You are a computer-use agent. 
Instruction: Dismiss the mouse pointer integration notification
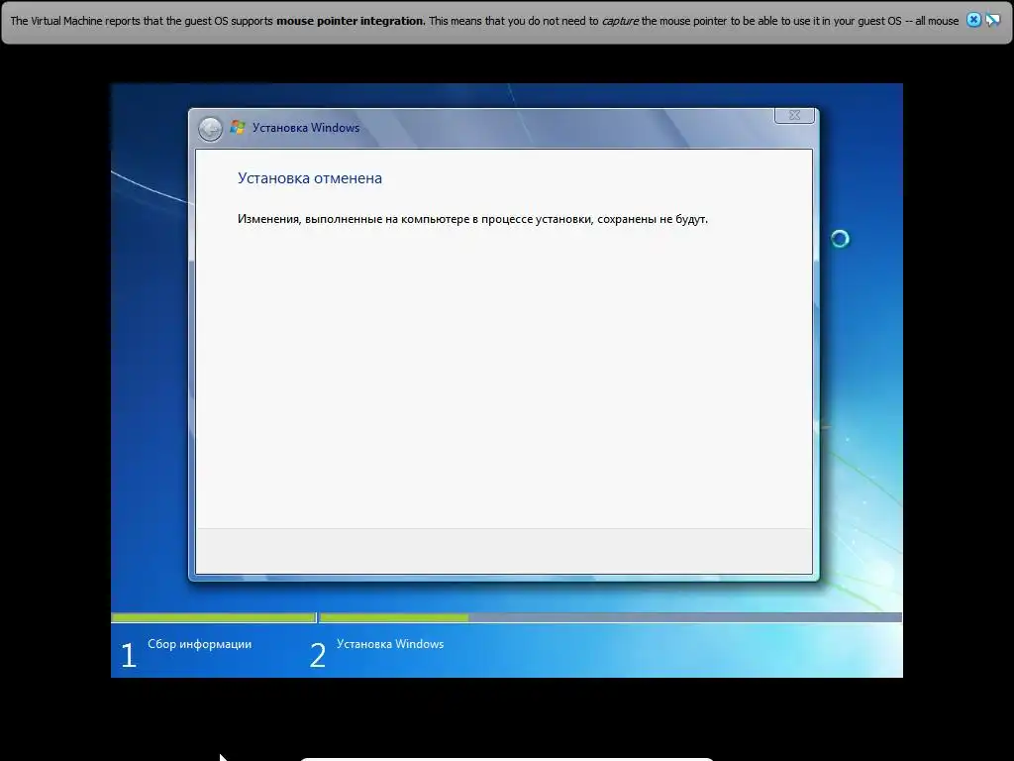(x=973, y=20)
